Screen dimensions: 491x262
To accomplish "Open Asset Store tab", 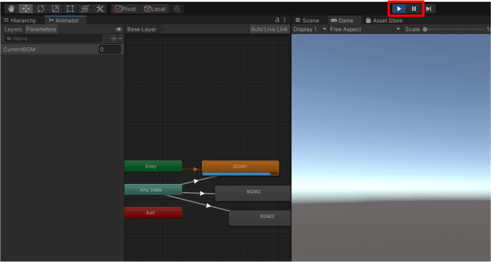I will 384,20.
